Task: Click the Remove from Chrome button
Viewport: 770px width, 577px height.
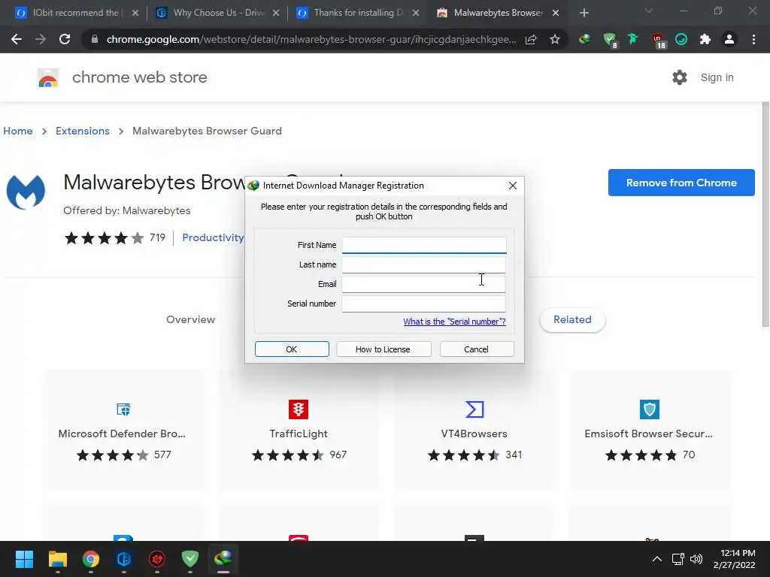Action: (681, 183)
